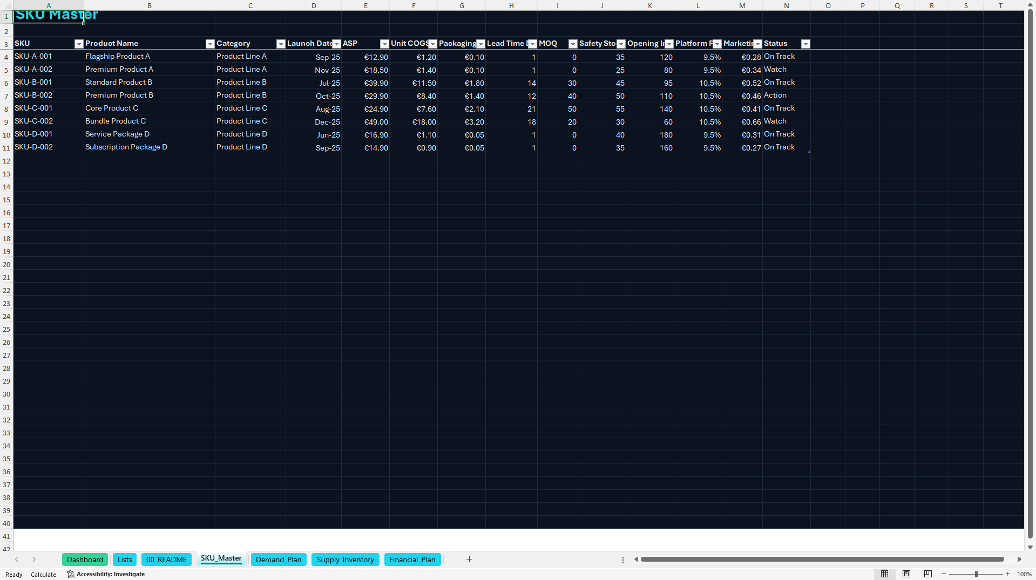Switch to the Demand_Plan sheet tab
The height and width of the screenshot is (580, 1036).
(279, 559)
